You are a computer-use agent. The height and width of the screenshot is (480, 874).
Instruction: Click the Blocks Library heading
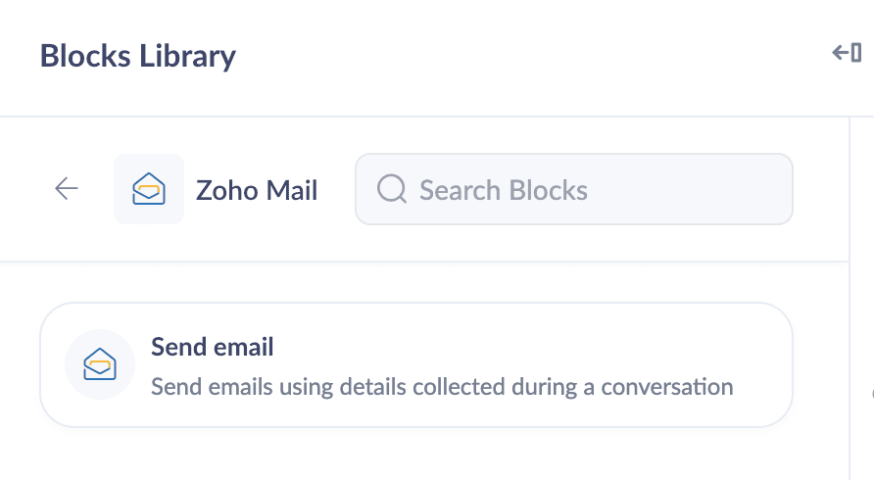[137, 56]
